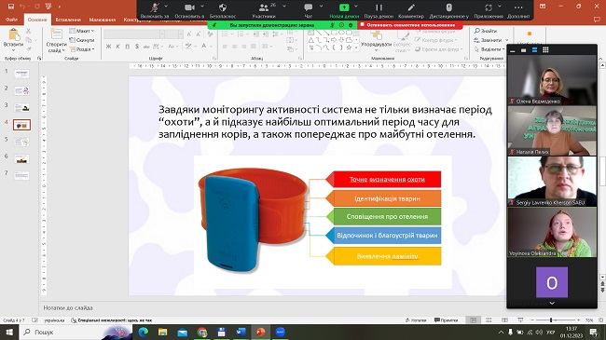The width and height of the screenshot is (606, 340).
Task: Switch to Reading view in status bar
Action: (504, 320)
